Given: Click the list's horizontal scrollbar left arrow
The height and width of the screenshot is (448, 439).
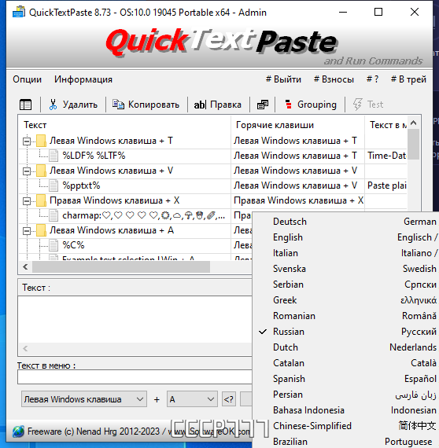Looking at the screenshot, I should click(x=25, y=267).
